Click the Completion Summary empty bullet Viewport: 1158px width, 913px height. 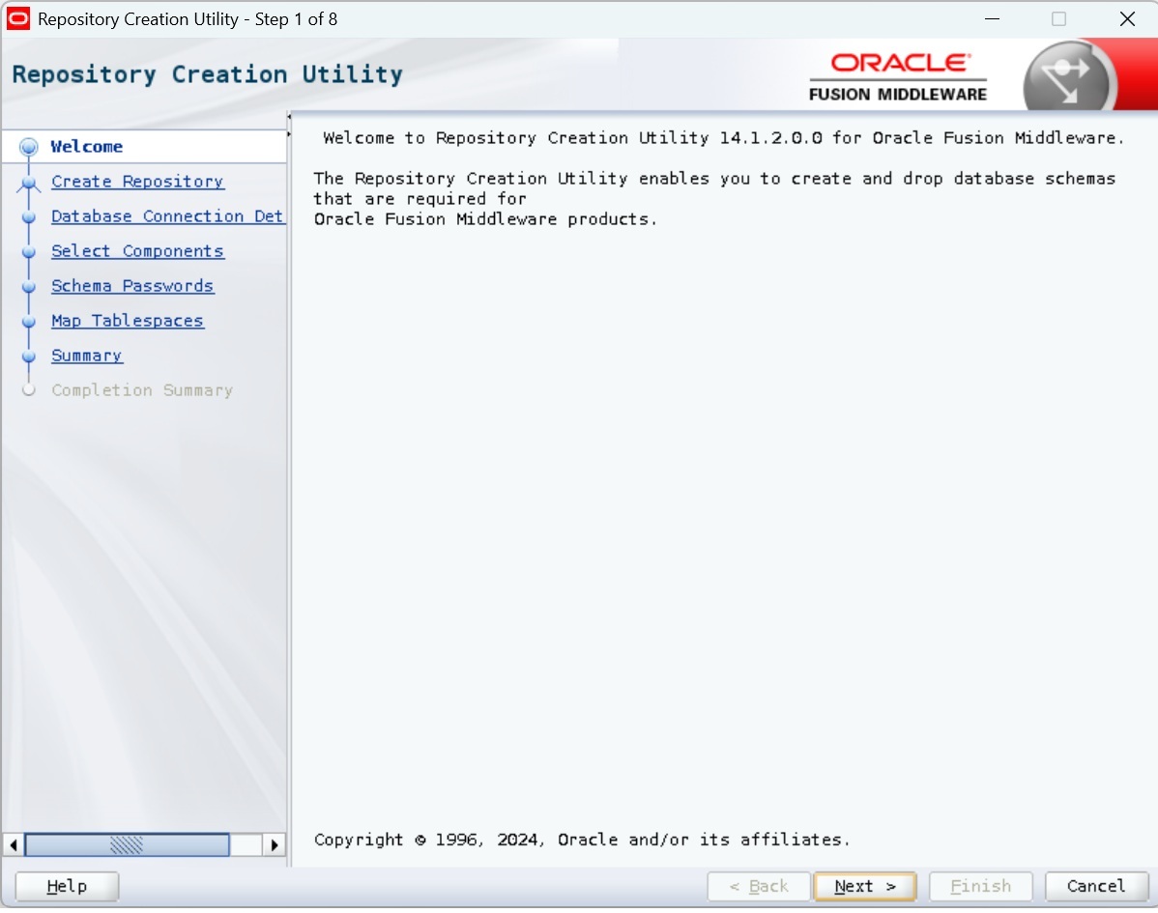[29, 389]
